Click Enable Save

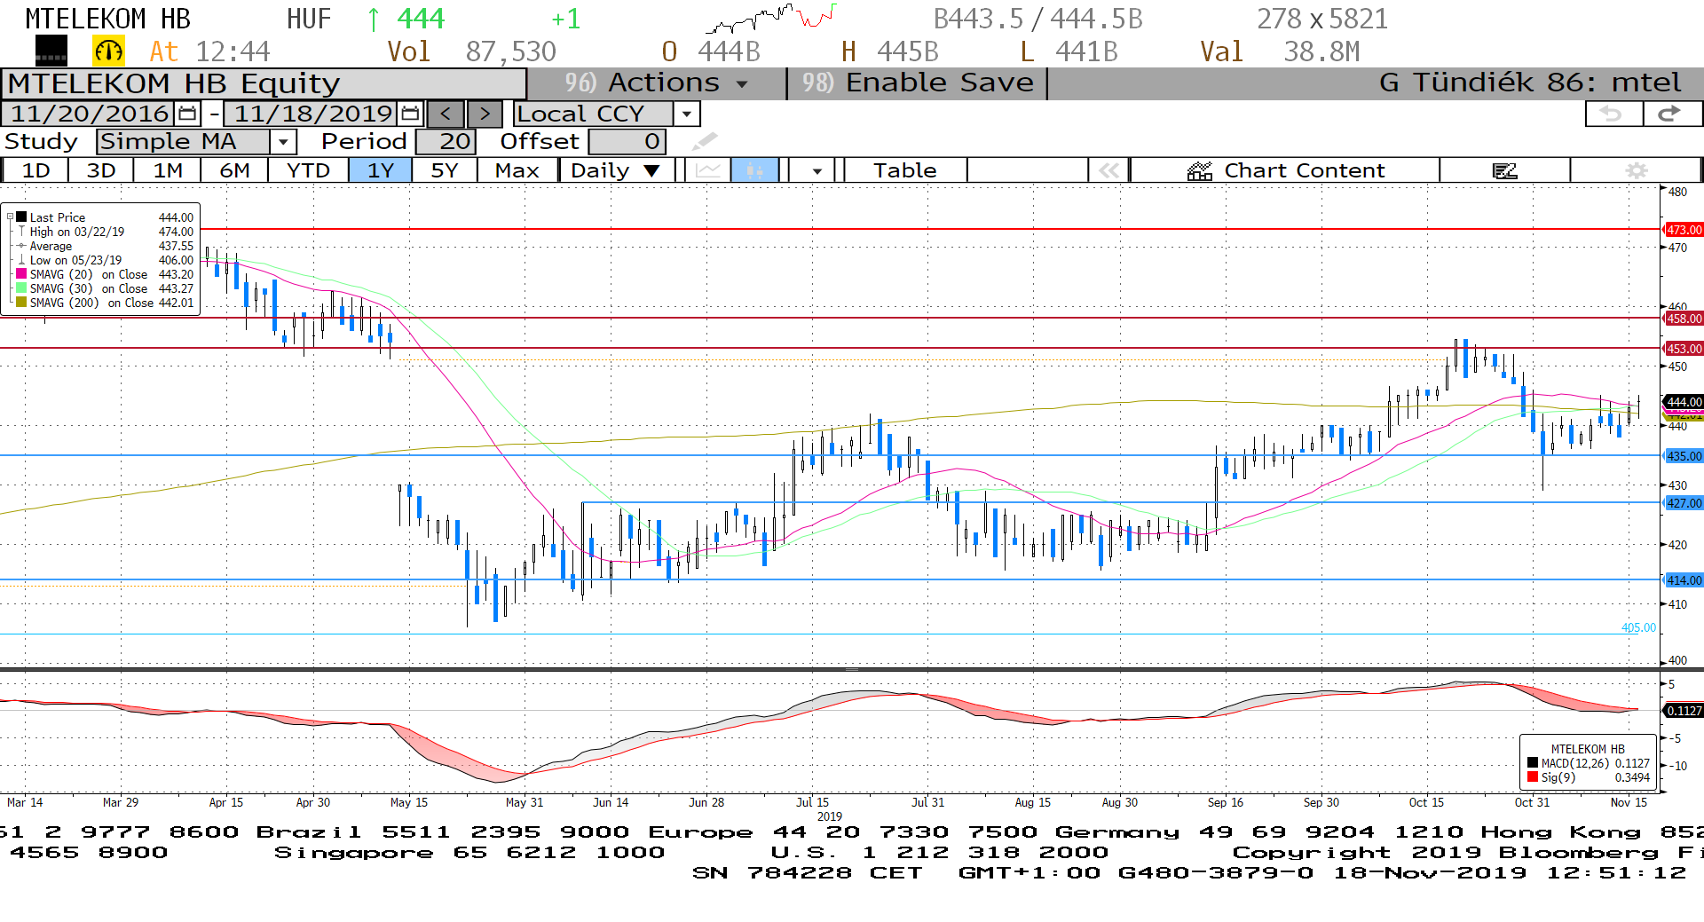918,83
